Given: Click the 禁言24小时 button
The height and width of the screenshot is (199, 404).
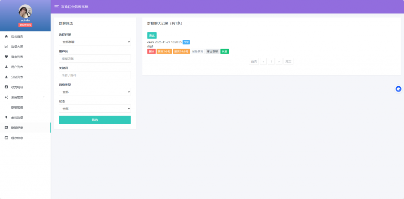Looking at the screenshot, I should pos(181,52).
